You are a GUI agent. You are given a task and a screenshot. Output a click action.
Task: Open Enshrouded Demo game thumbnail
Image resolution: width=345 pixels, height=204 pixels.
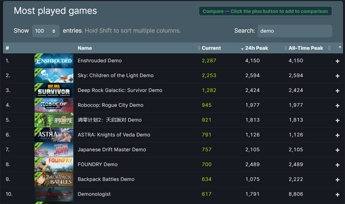coord(54,60)
